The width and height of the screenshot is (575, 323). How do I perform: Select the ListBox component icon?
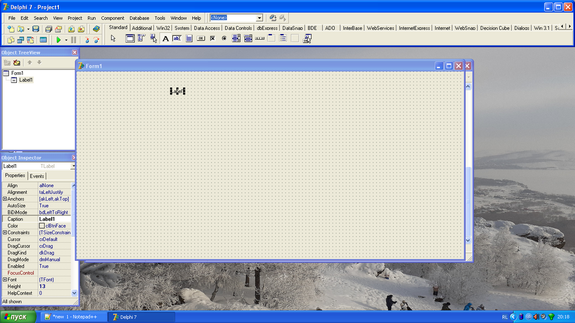point(236,38)
